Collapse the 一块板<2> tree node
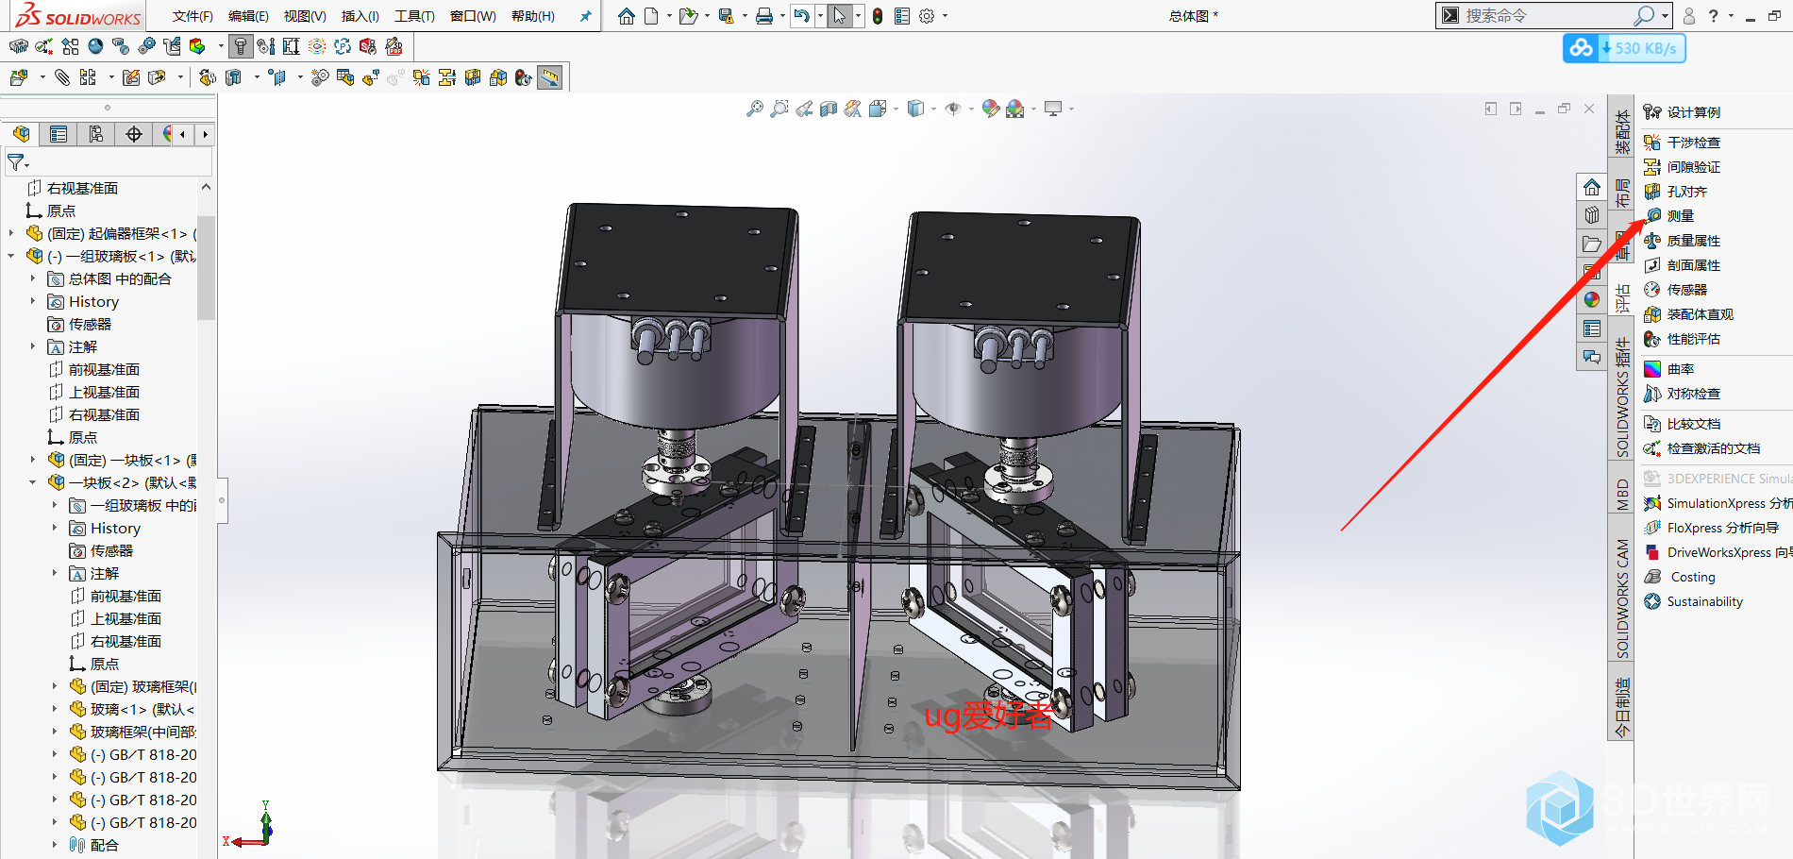 (33, 482)
